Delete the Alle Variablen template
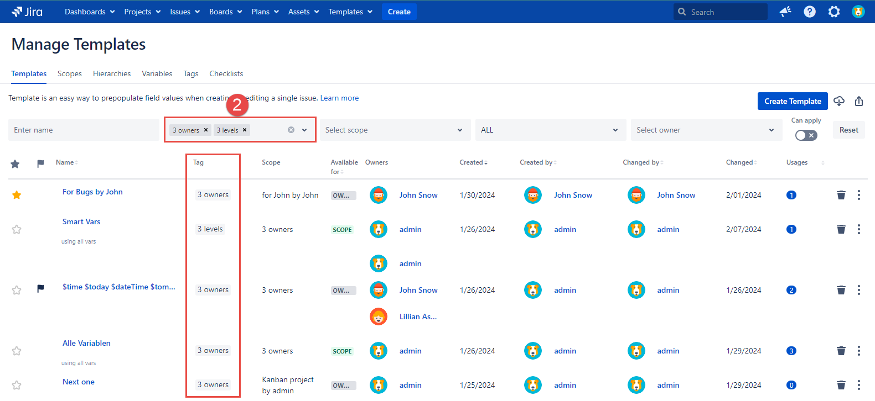The image size is (875, 401). 841,351
